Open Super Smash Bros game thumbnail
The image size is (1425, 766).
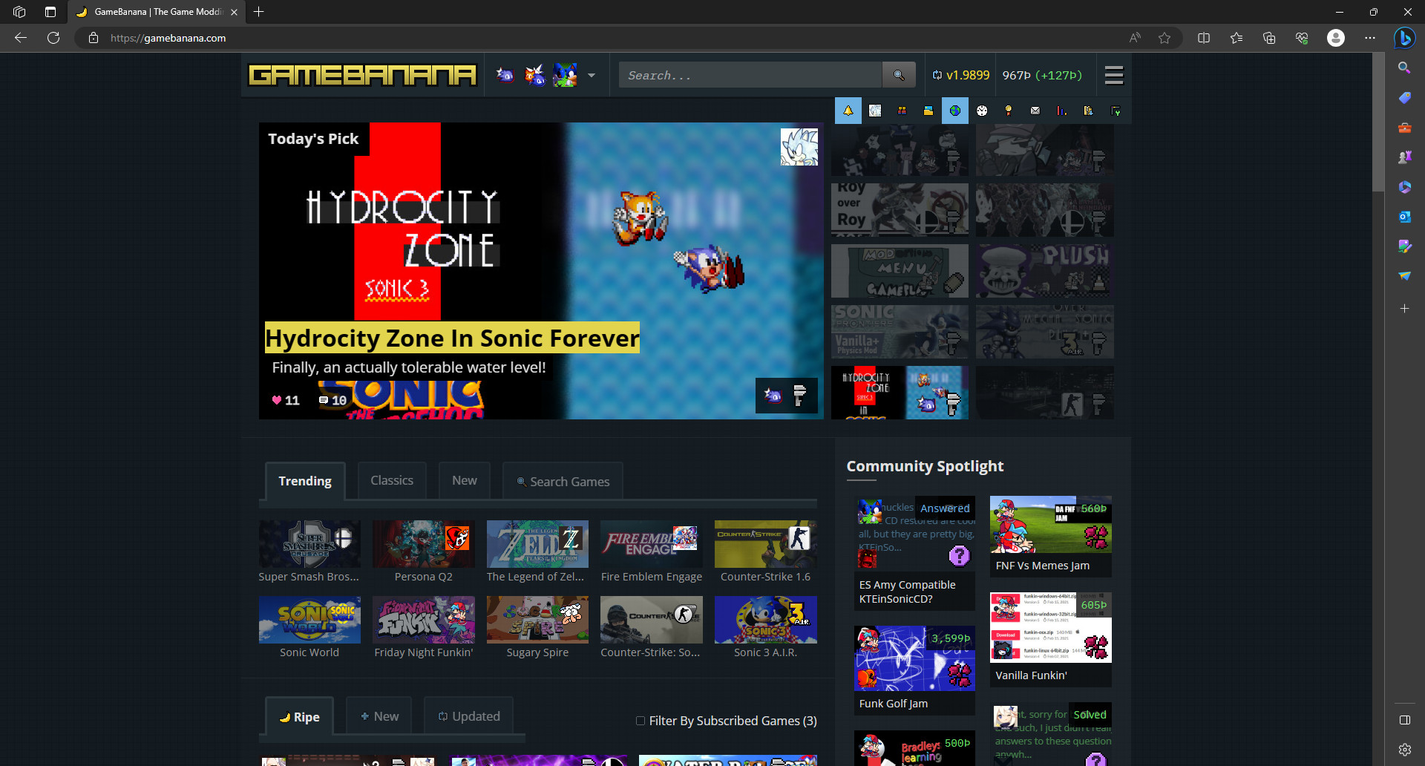click(309, 544)
